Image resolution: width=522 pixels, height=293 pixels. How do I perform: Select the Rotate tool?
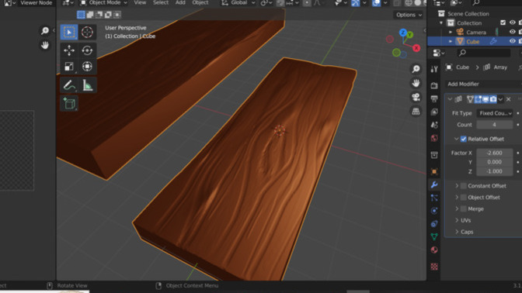click(87, 50)
